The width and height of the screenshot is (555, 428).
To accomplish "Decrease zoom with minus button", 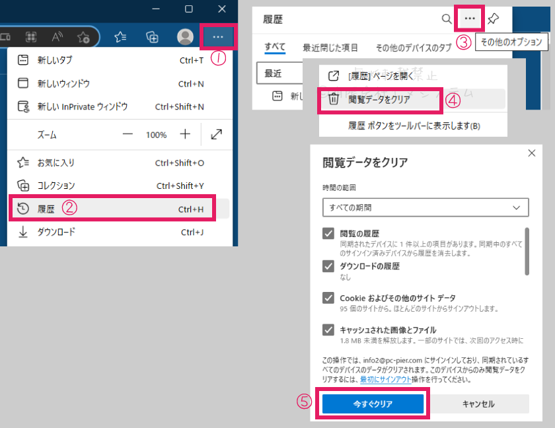I will [128, 135].
